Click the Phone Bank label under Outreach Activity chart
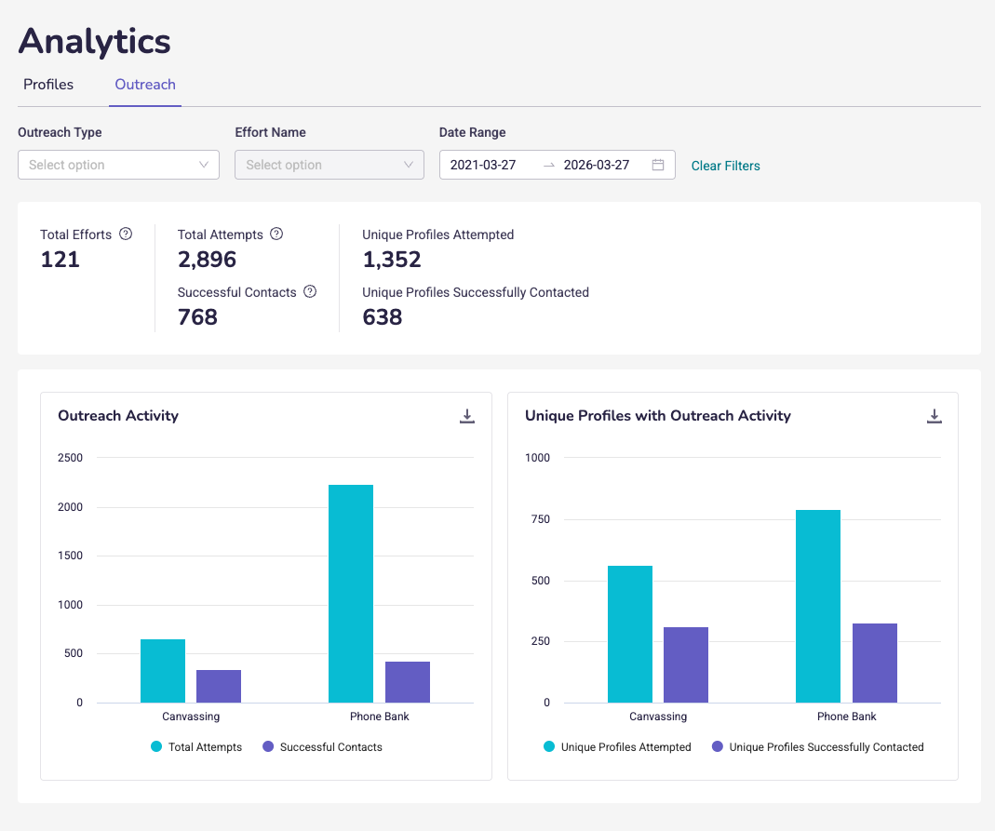Viewport: 995px width, 831px height. (380, 717)
